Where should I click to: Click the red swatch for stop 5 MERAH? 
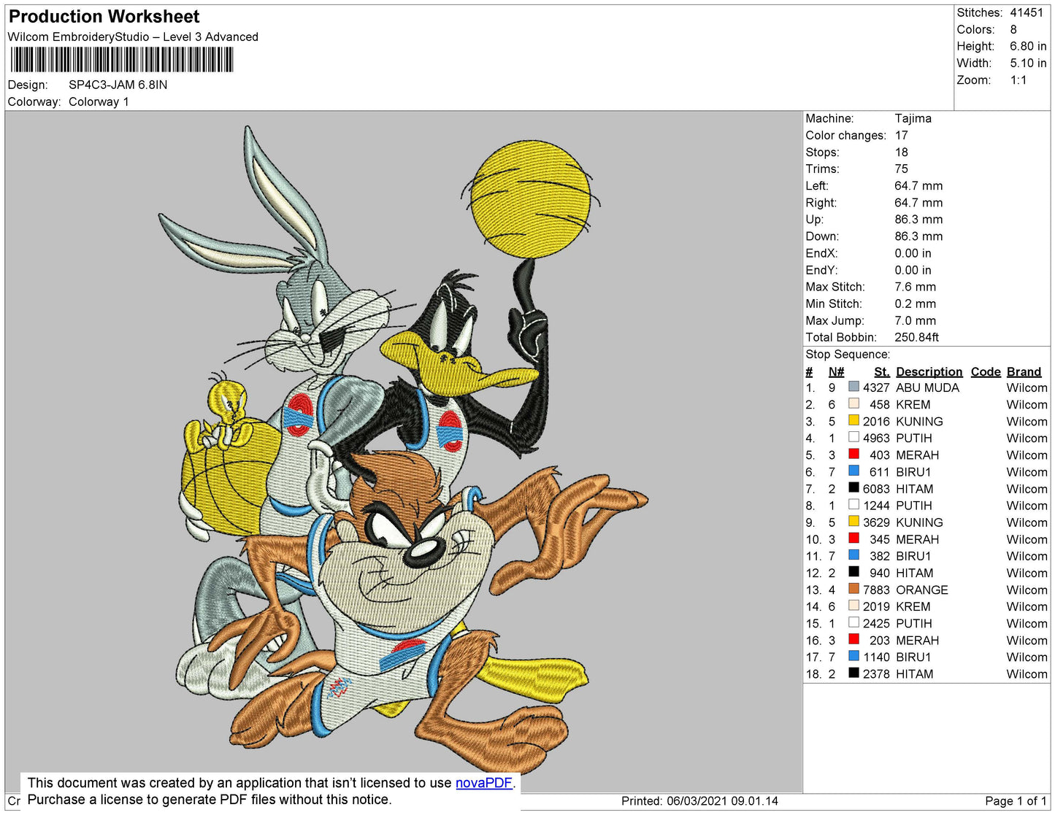853,454
